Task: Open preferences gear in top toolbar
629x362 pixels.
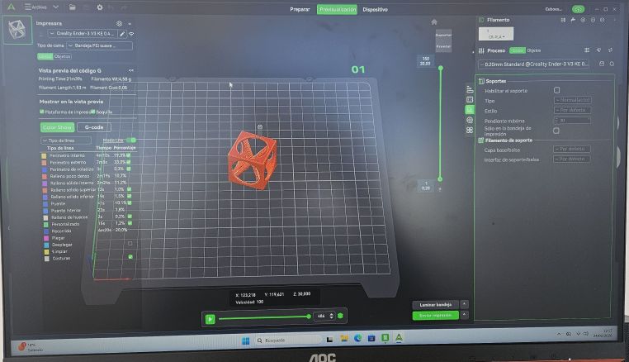Action: click(100, 7)
